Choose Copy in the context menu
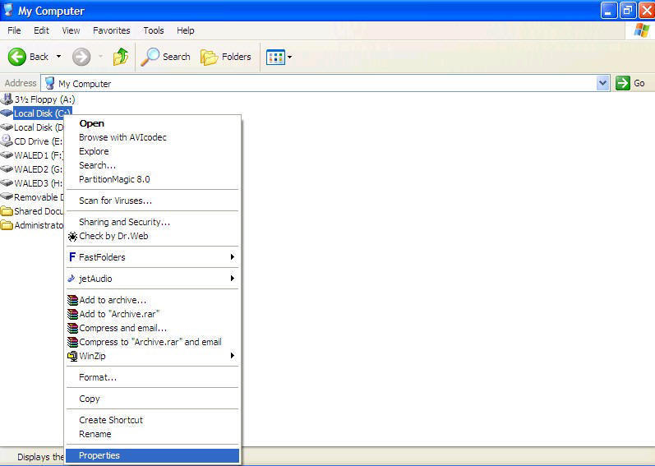The height and width of the screenshot is (466, 655). [153, 399]
